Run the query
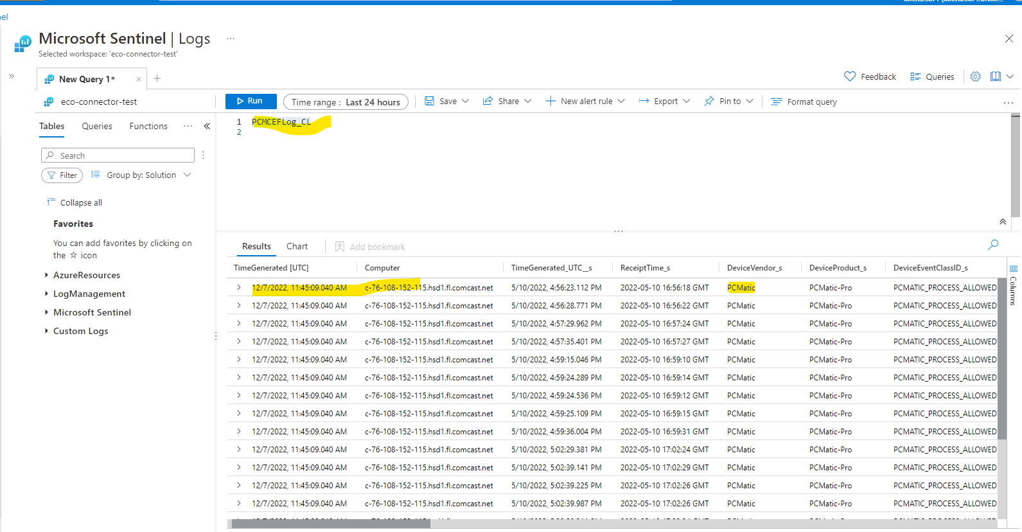Viewport: 1022px width, 532px height. click(x=251, y=102)
